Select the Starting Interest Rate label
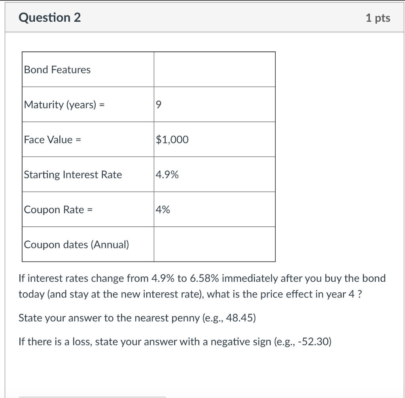Image resolution: width=405 pixels, height=398 pixels. coord(73,174)
